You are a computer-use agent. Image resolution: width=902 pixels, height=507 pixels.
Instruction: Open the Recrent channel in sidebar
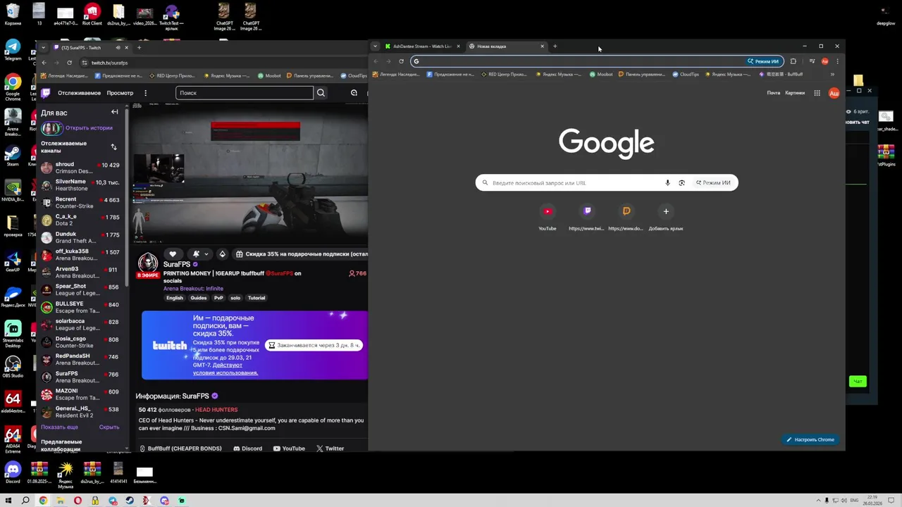coord(80,203)
